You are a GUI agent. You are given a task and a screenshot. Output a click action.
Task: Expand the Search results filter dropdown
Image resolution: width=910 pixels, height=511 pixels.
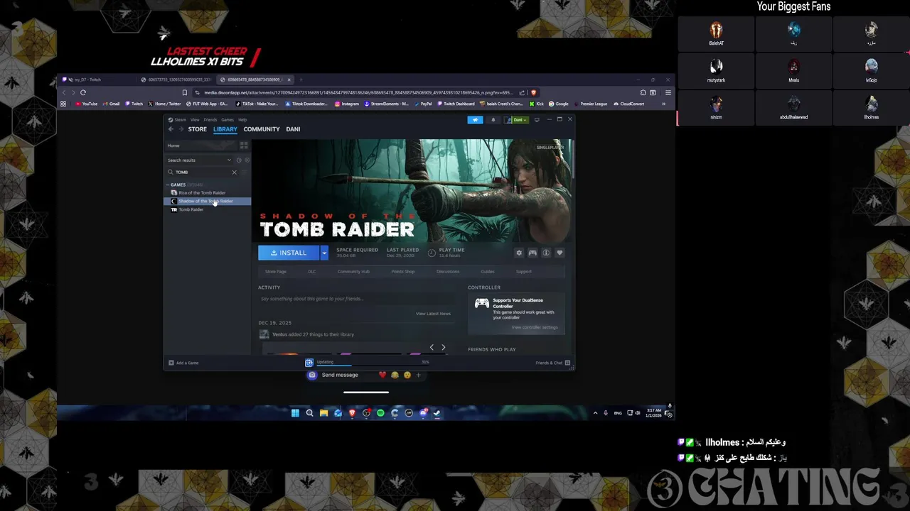[x=199, y=160]
